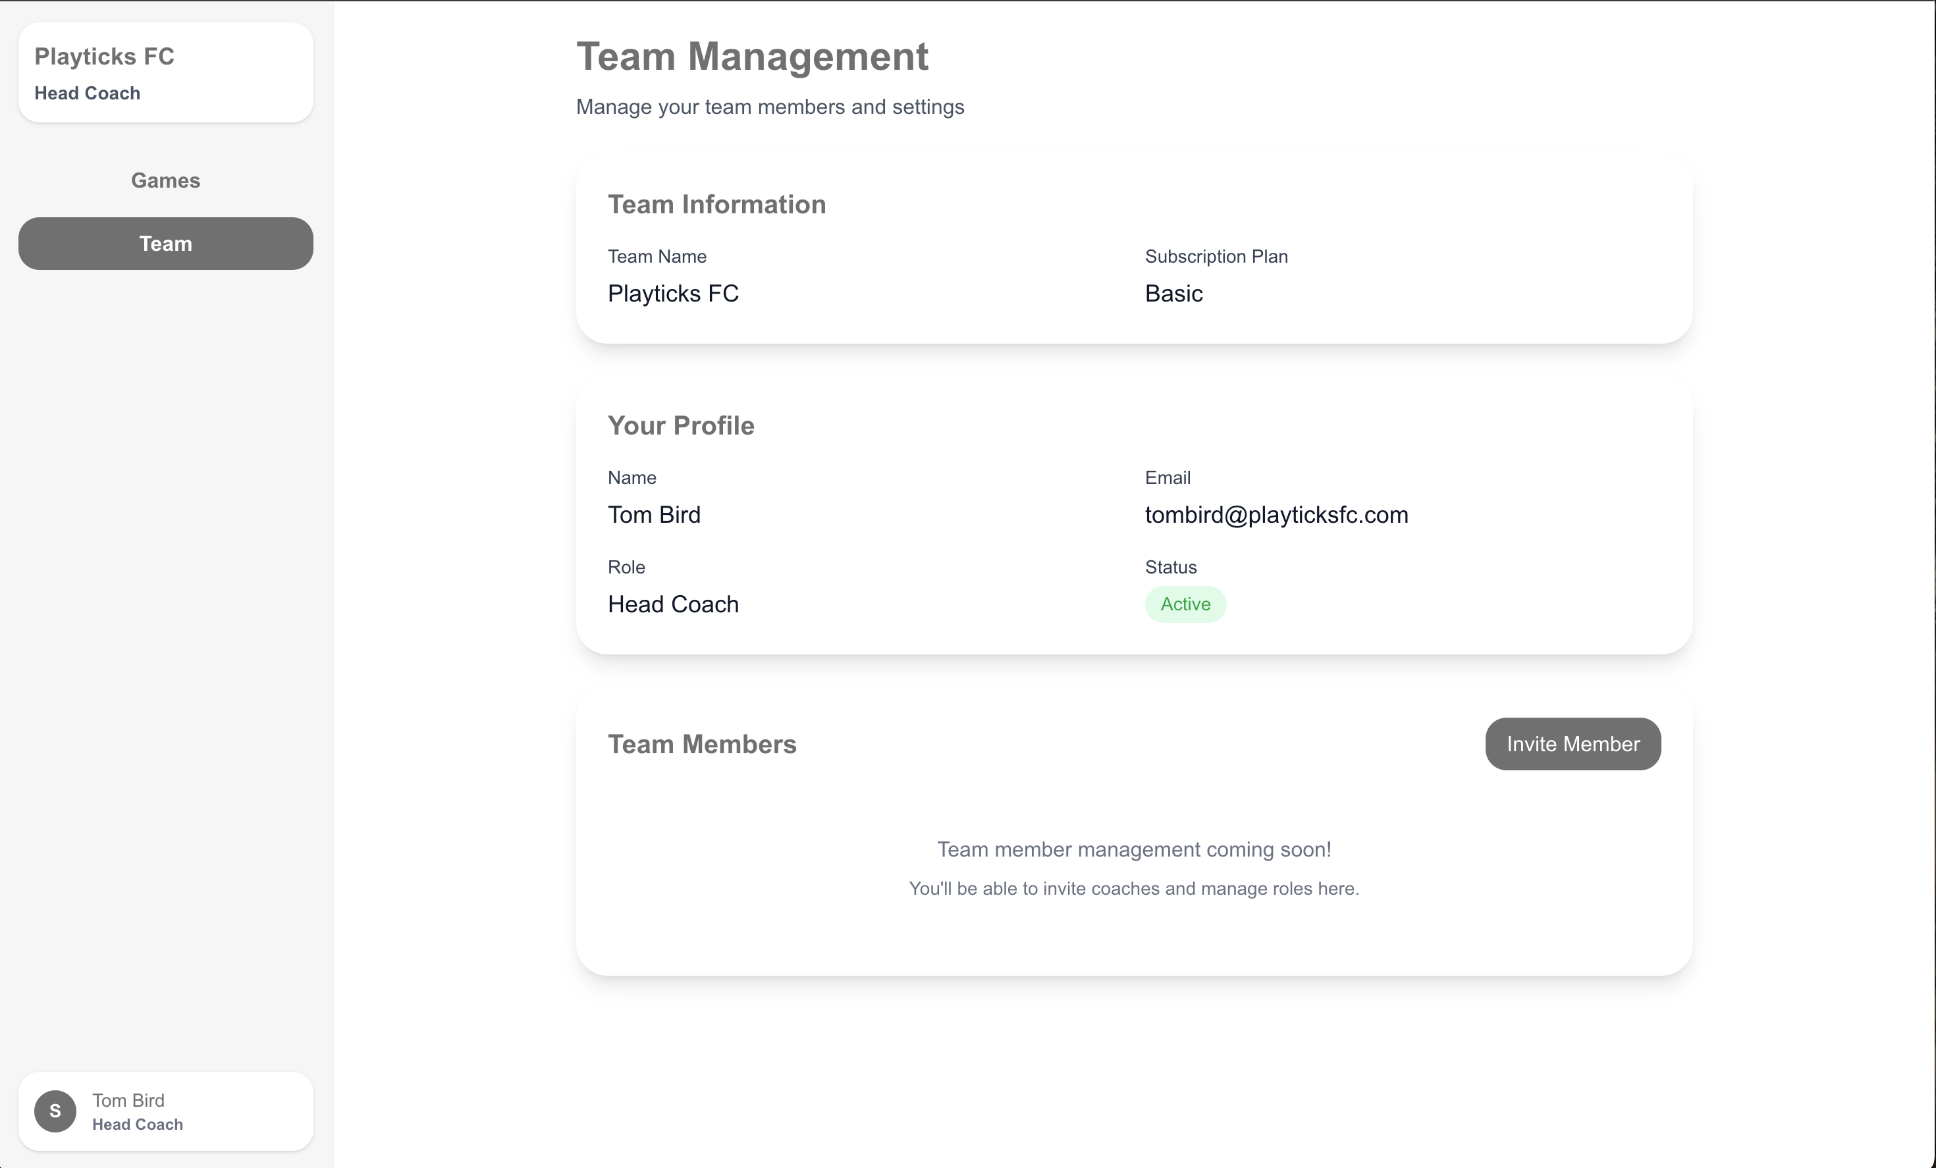This screenshot has height=1168, width=1936.
Task: Click the Team Management page heading
Action: (x=752, y=57)
